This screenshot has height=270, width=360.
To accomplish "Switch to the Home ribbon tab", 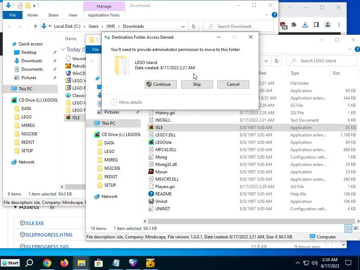I will click(33, 15).
